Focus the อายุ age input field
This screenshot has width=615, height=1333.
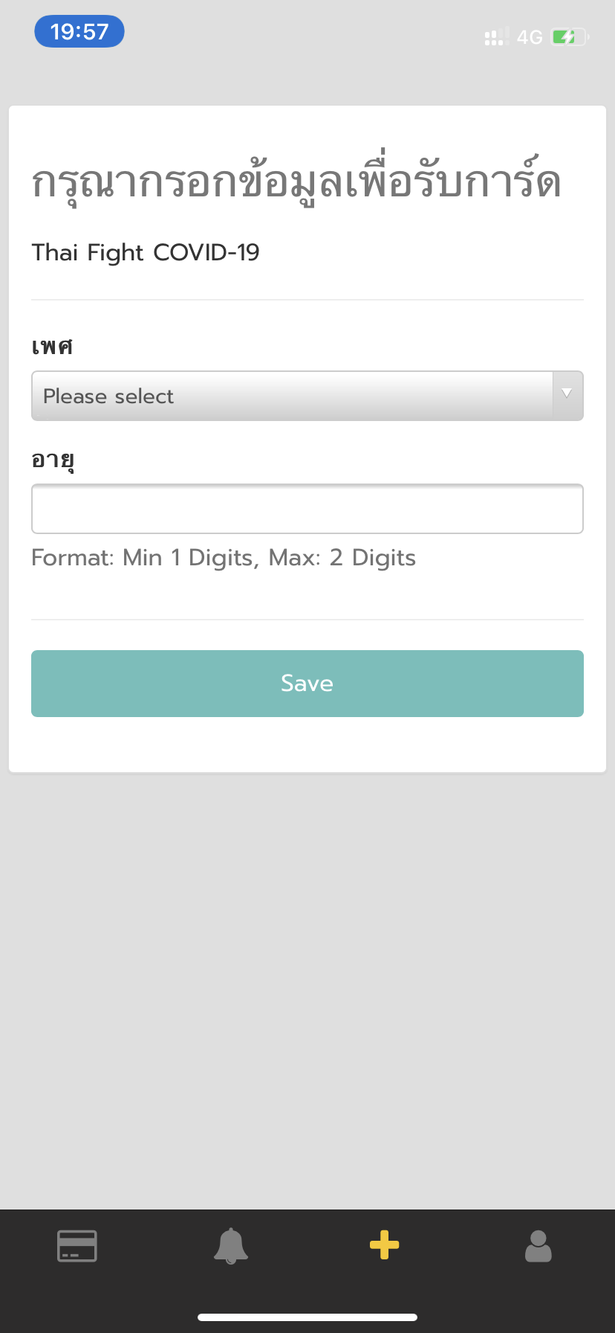click(x=307, y=509)
